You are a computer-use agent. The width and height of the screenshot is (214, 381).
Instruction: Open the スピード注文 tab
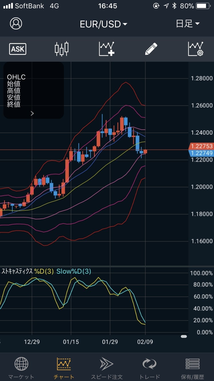pos(107,368)
